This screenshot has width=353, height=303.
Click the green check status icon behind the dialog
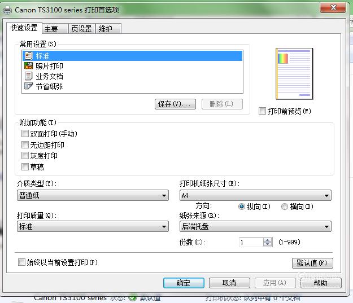[x=133, y=298]
